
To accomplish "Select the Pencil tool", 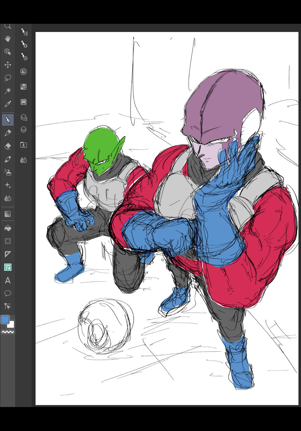I will coord(8,133).
